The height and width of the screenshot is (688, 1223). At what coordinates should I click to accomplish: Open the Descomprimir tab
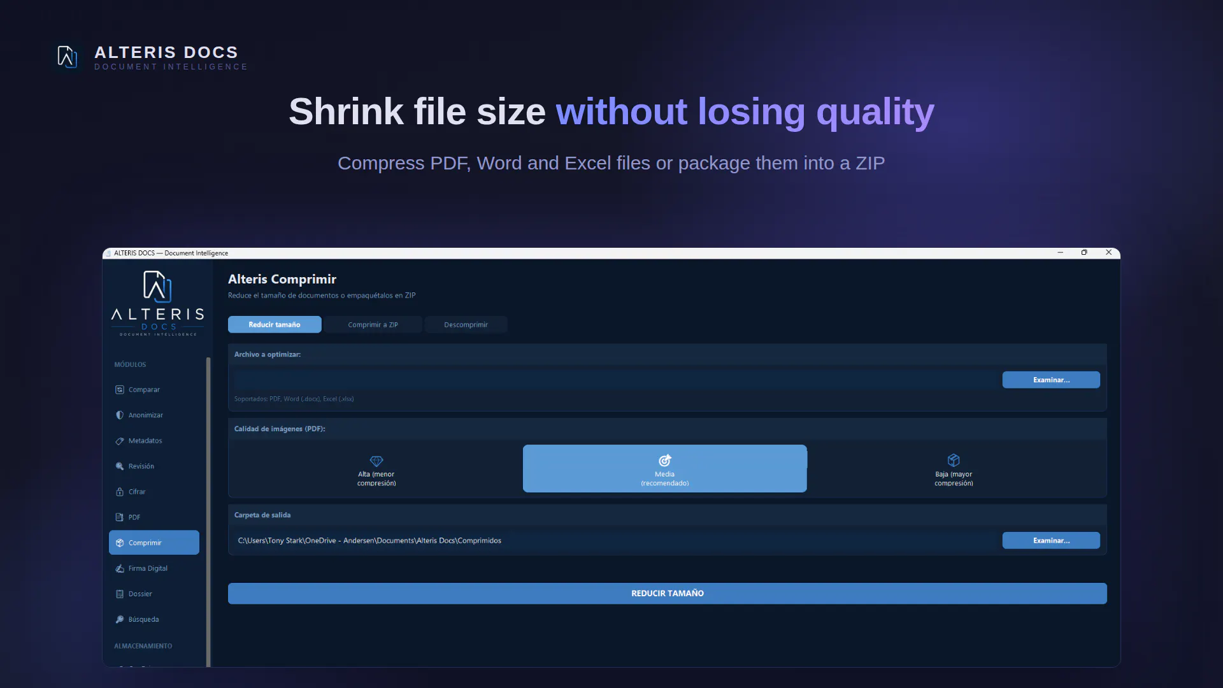tap(466, 325)
